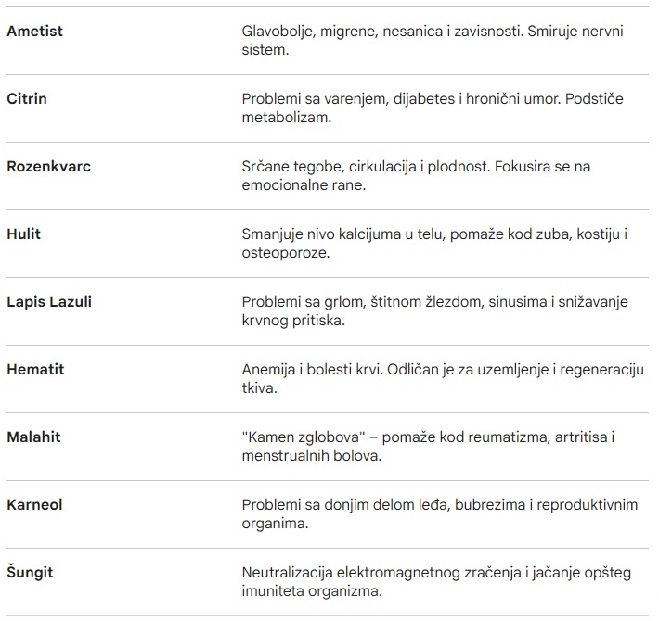Viewport: 659px width, 621px height.
Task: Select the Ametist row label
Action: 35,32
